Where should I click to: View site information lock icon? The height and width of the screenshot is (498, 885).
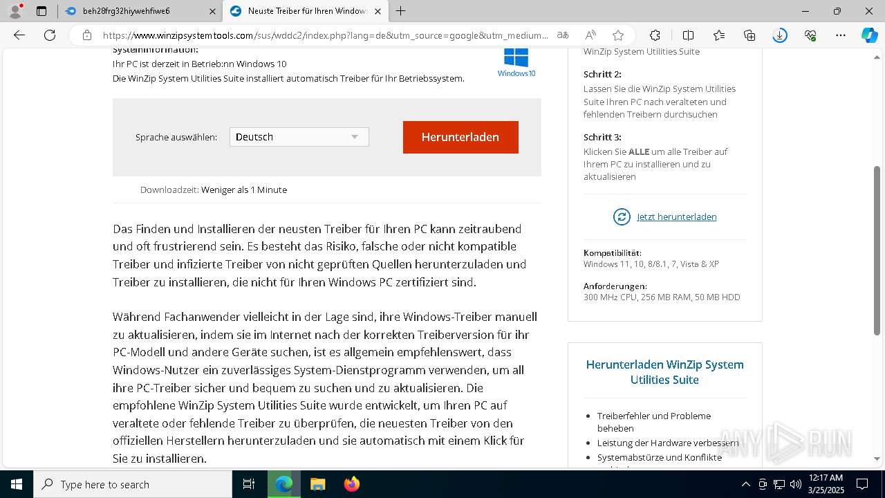(87, 35)
